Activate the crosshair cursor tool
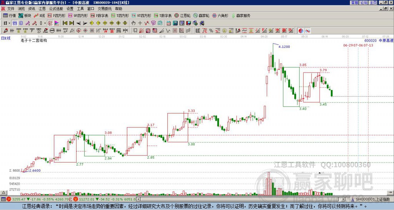Image resolution: width=394 pixels, height=210 pixels. coord(140,23)
